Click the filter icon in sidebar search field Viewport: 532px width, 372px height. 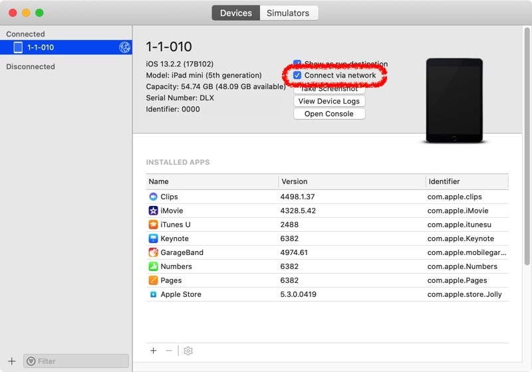tap(31, 361)
